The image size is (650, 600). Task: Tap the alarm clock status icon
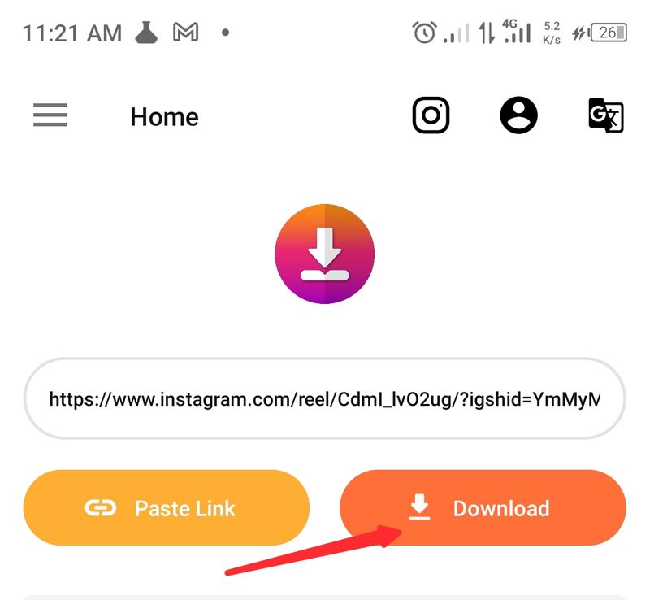[x=424, y=33]
